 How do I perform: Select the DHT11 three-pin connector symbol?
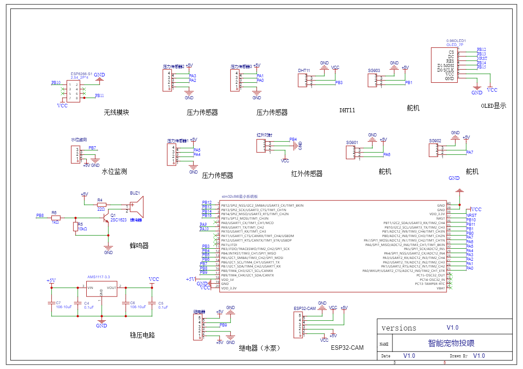click(302, 81)
